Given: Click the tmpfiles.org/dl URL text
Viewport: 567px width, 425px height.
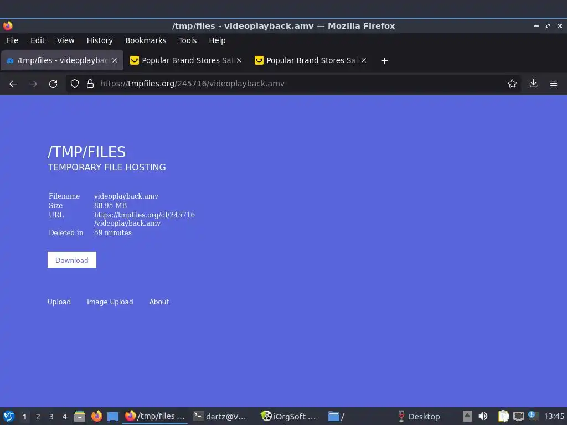Looking at the screenshot, I should coord(145,219).
